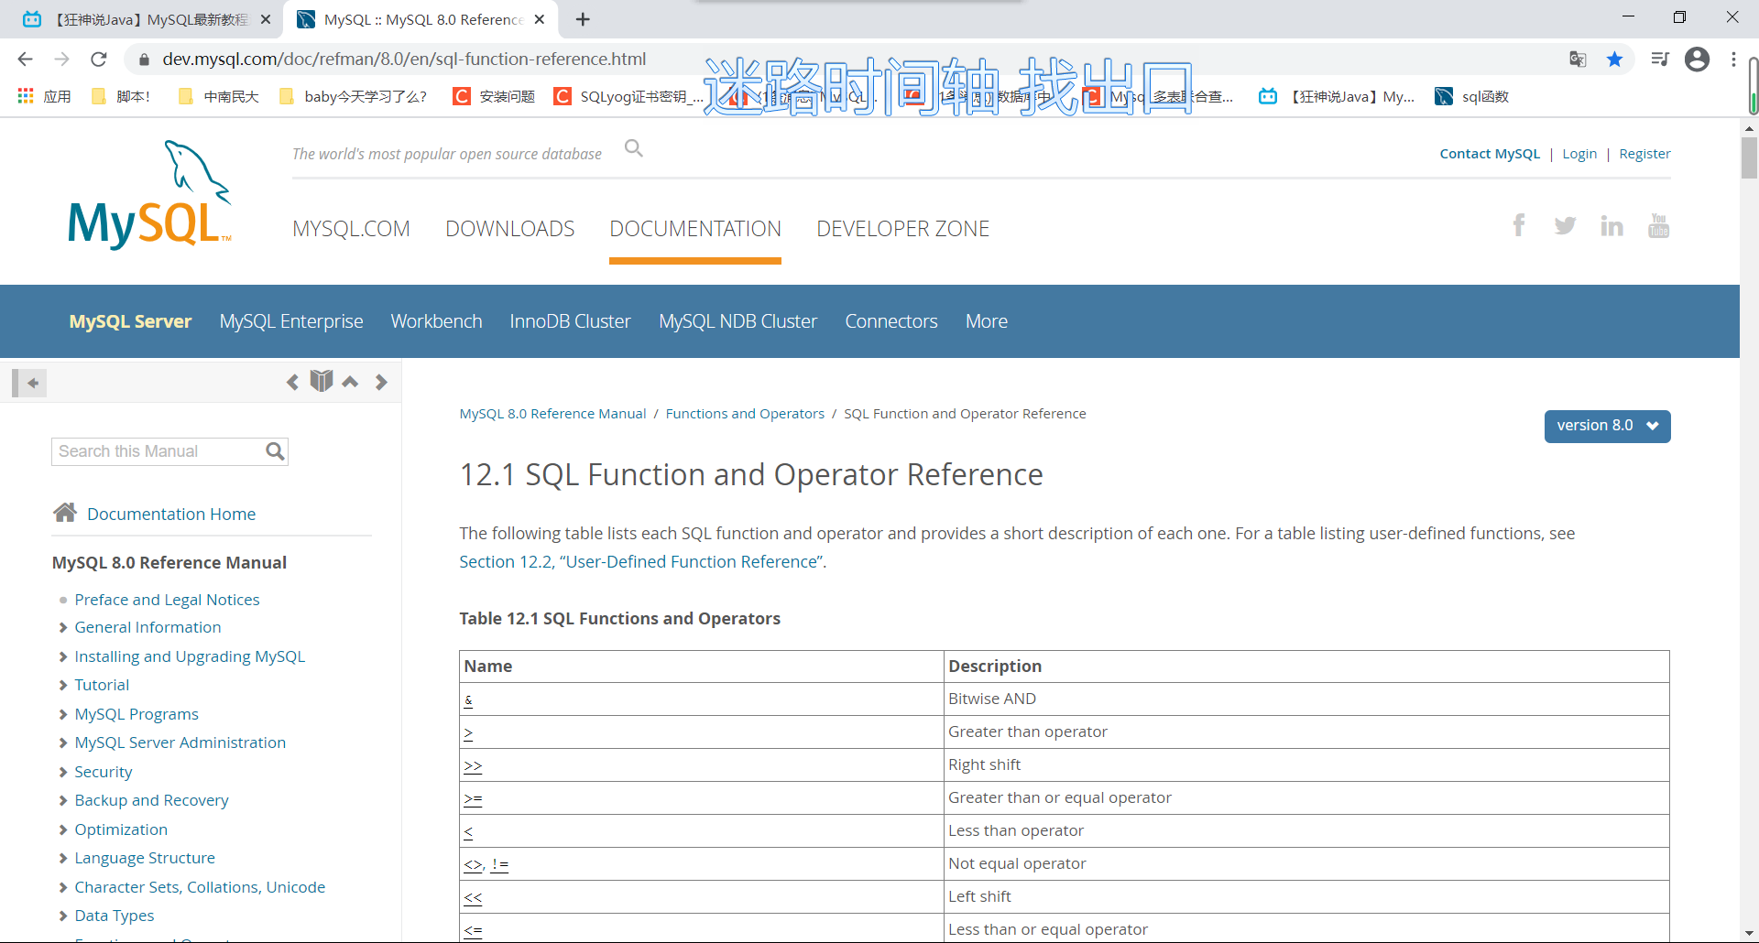Reload the page with refresh icon
1759x943 pixels.
(x=99, y=60)
